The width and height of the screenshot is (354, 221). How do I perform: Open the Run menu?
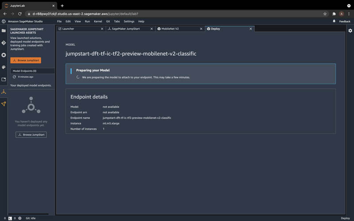[87, 21]
